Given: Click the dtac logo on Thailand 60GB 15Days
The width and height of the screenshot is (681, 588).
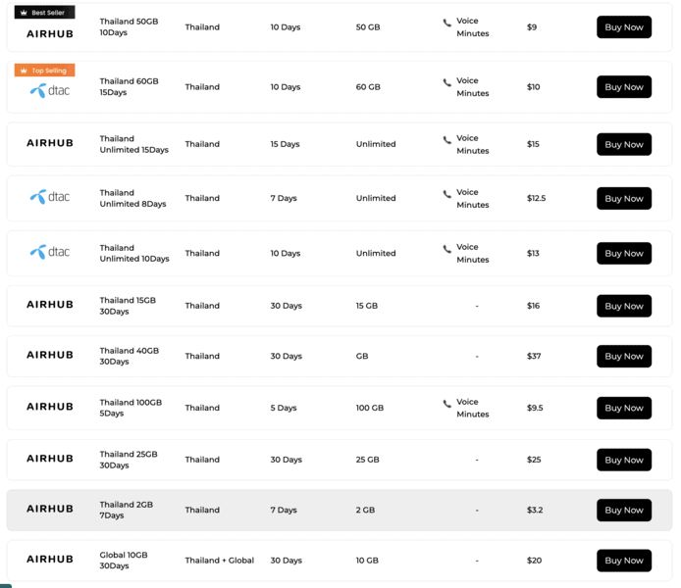Looking at the screenshot, I should 50,90.
